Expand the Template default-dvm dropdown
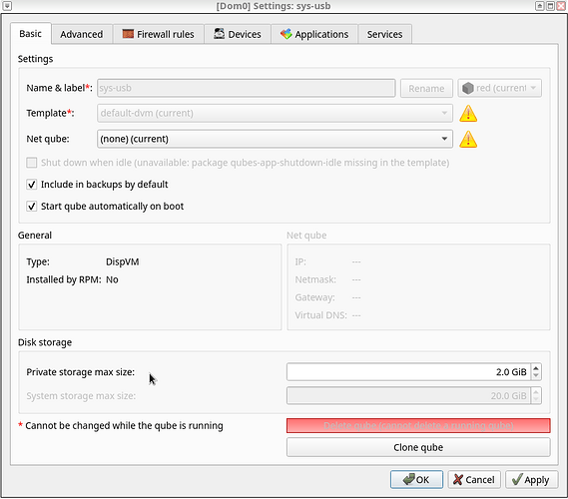 (x=275, y=114)
